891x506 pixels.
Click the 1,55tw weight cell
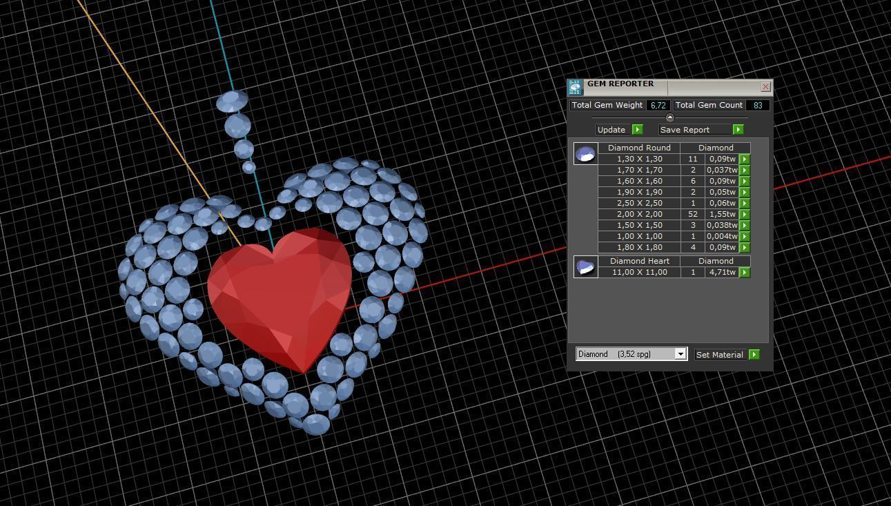[722, 214]
